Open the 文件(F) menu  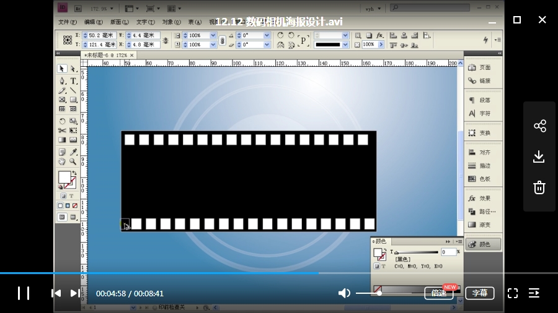(x=68, y=22)
